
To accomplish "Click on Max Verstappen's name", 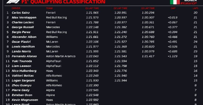I will click(x=24, y=18).
